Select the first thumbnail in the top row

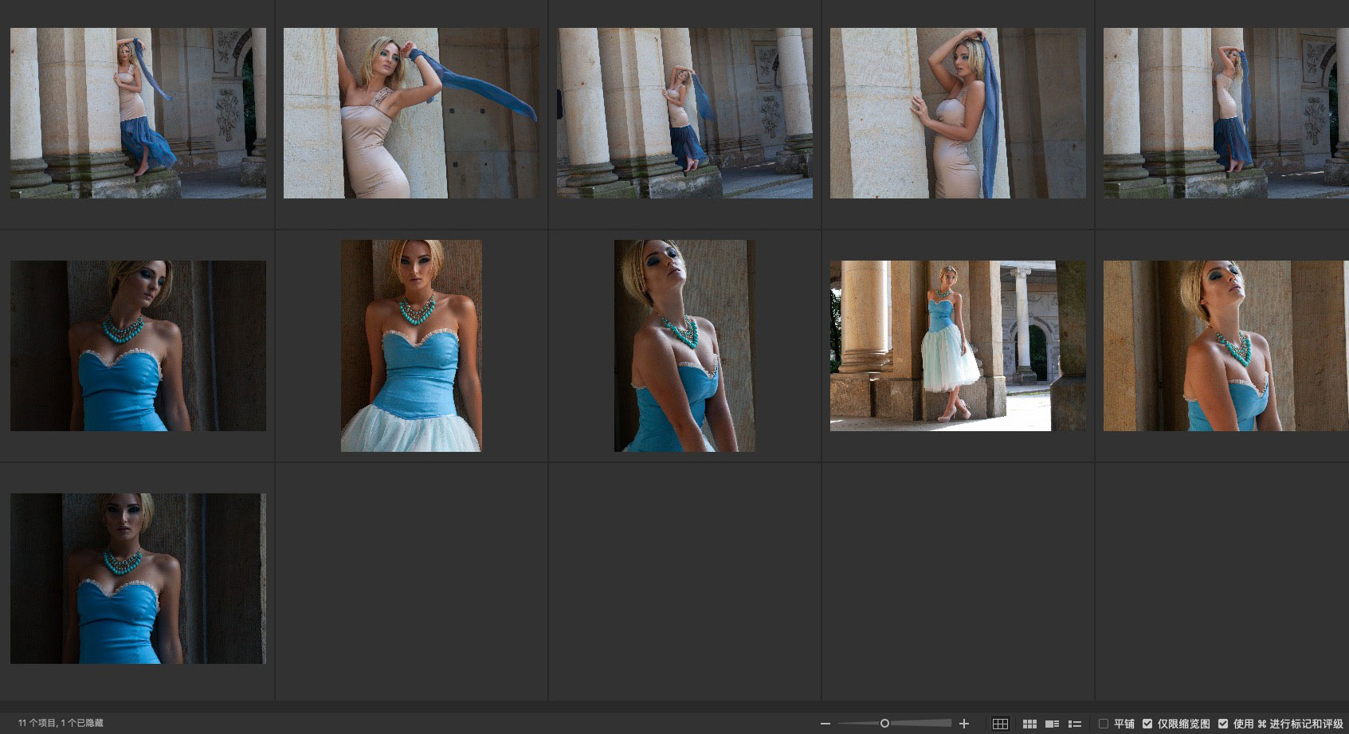click(138, 113)
